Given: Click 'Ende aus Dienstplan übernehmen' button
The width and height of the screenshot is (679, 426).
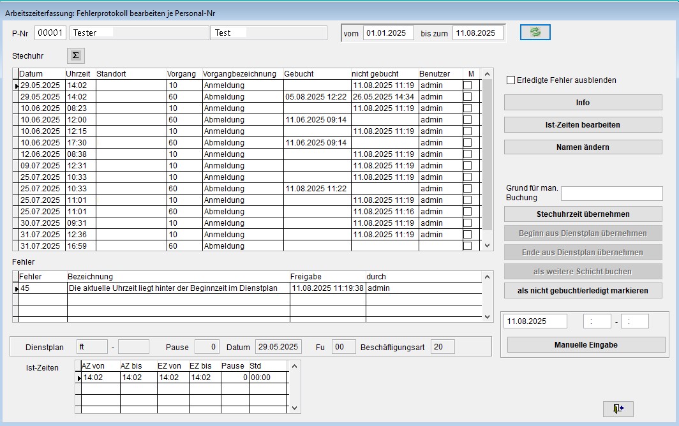Looking at the screenshot, I should [583, 253].
